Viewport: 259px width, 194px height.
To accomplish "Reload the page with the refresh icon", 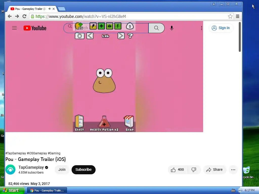I will click(25, 16).
